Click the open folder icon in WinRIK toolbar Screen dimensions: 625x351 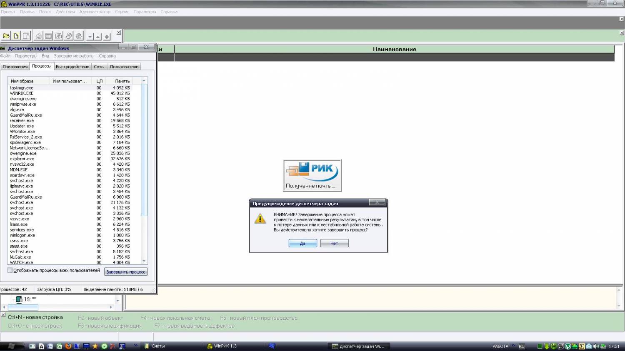(6, 36)
